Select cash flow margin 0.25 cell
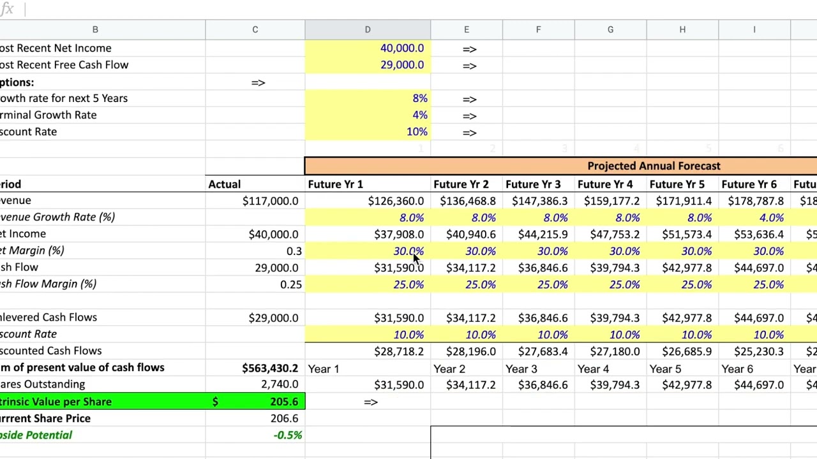The image size is (817, 459). [255, 284]
